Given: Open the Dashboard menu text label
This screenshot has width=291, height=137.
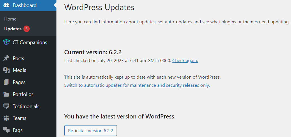Looking at the screenshot, I should (x=25, y=5).
